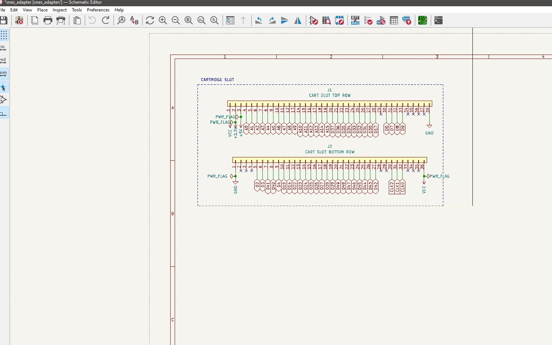Image resolution: width=552 pixels, height=345 pixels.
Task: Select CART SLOT TOP ROW label
Action: 330,95
